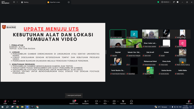Click the Zoom taskbar icon

[27, 107]
